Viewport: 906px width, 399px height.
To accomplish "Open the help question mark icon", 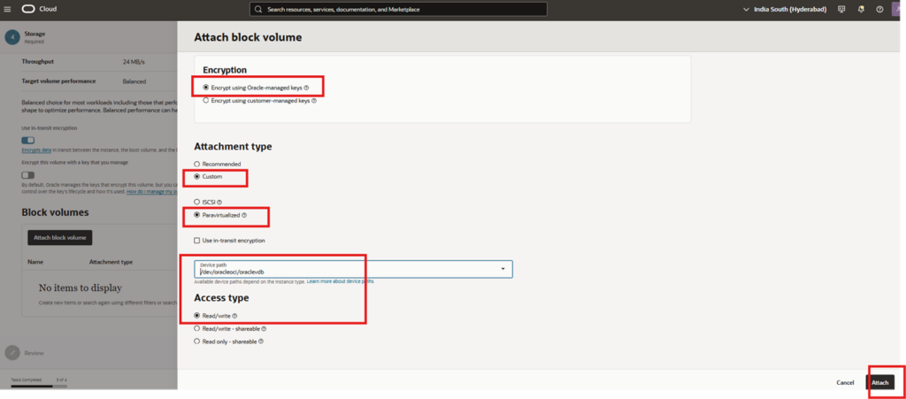I will pos(879,9).
